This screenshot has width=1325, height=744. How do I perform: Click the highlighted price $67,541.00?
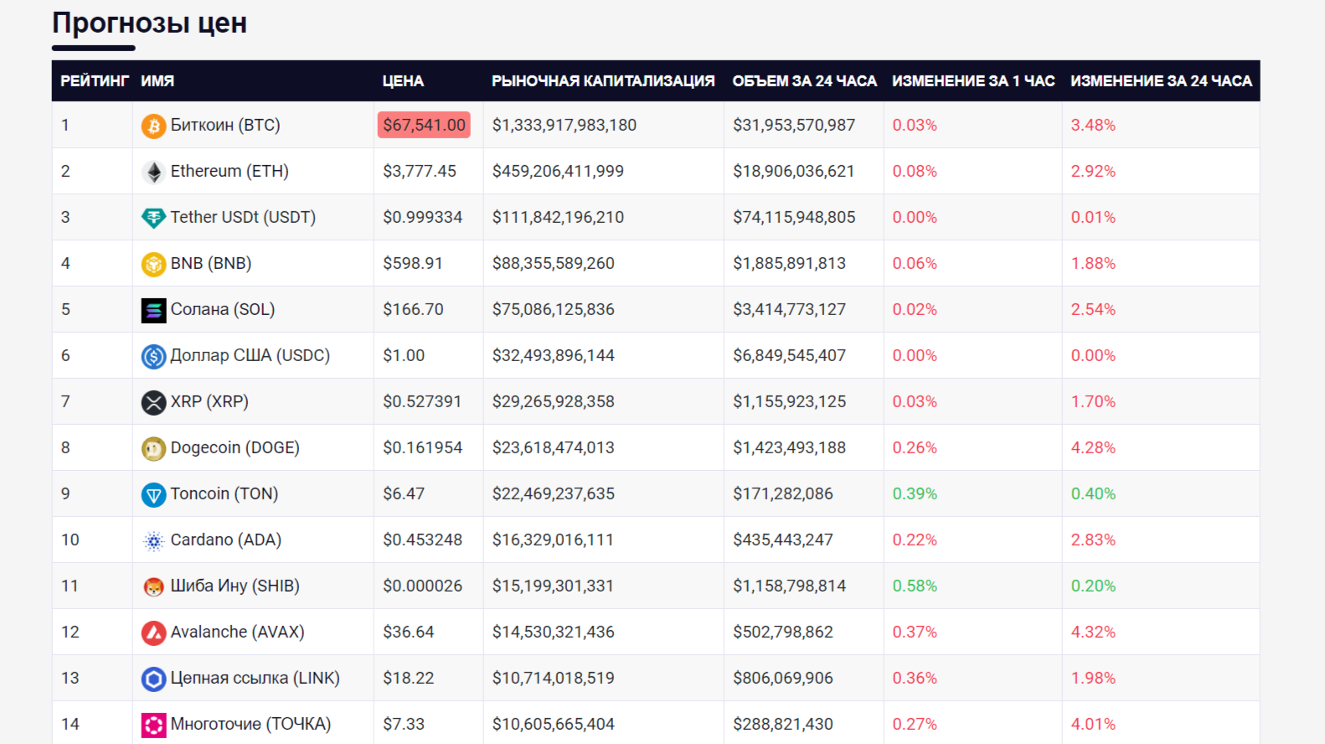(x=424, y=125)
